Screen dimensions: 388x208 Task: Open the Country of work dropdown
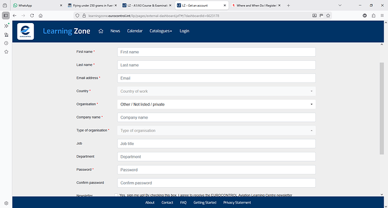[216, 91]
